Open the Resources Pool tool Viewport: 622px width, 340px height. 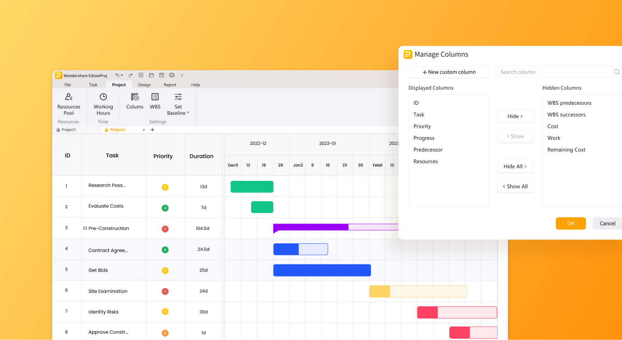[69, 104]
